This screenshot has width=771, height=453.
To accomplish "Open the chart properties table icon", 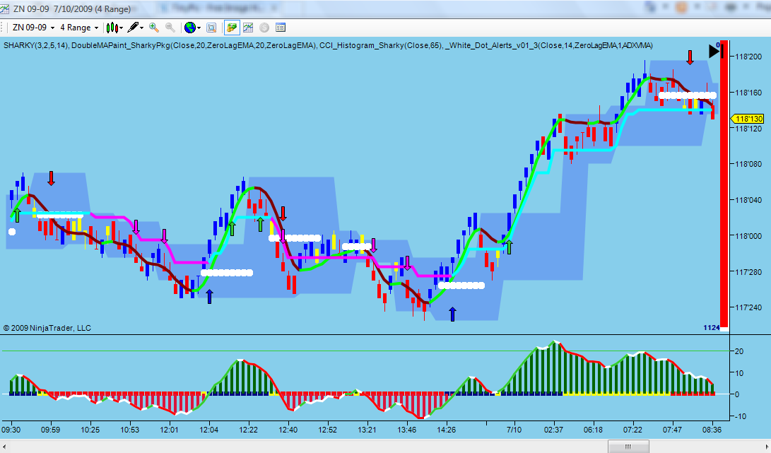I will (x=281, y=28).
